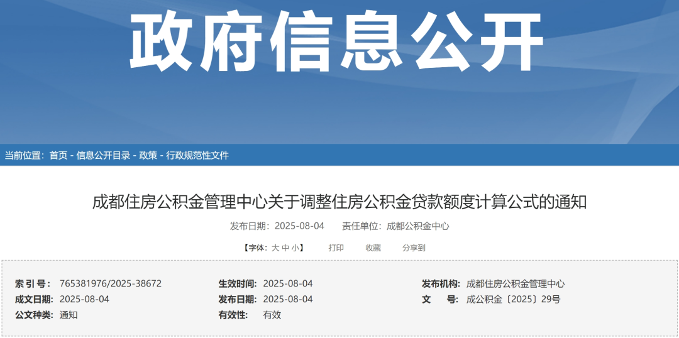Click the 有效性 value 有效
Screen dimensions: 679x338
click(x=272, y=315)
